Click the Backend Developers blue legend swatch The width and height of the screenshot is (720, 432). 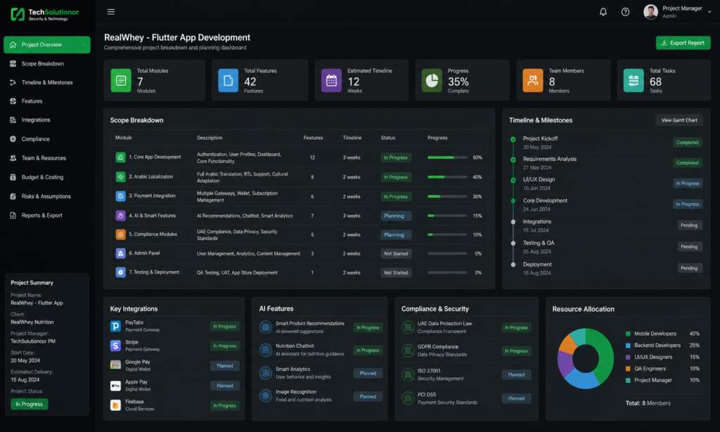point(628,346)
